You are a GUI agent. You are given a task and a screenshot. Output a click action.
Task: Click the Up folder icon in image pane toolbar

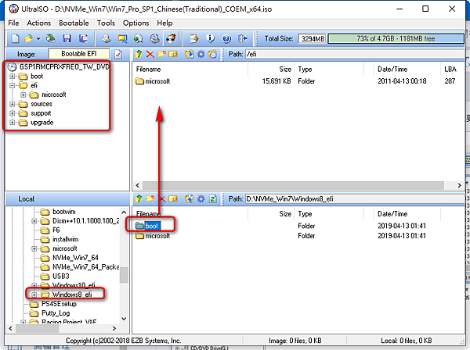pyautogui.click(x=139, y=54)
